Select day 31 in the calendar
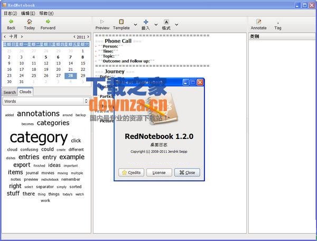The height and width of the screenshot is (241, 317). point(22,82)
